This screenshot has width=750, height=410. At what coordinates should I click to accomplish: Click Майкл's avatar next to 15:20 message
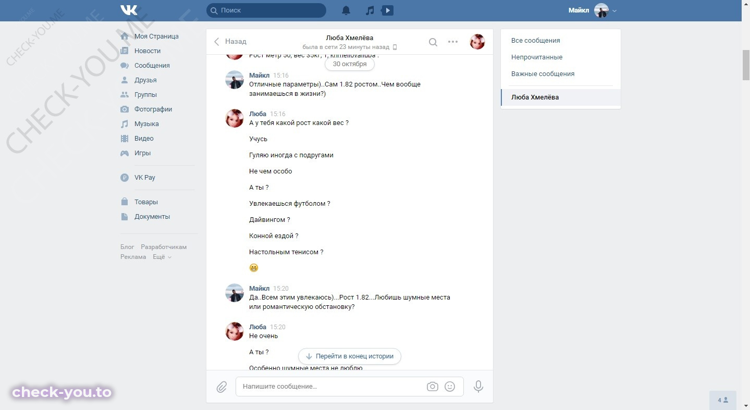coord(235,293)
